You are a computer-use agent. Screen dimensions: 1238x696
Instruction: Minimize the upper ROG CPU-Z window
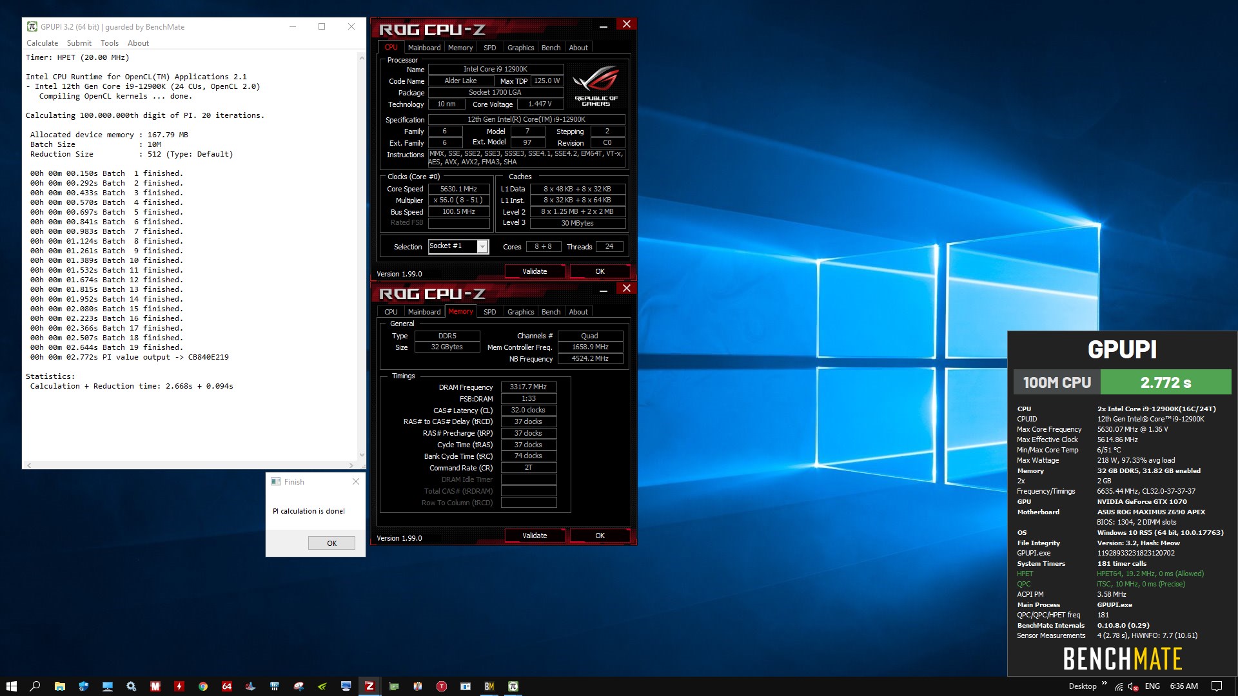(x=604, y=26)
